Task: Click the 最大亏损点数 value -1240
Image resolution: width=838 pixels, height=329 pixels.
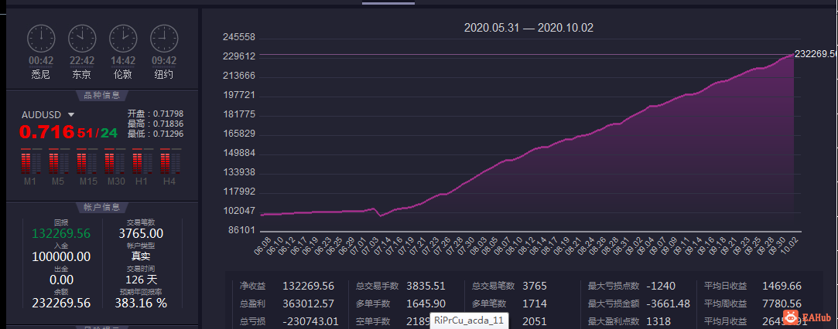Action: pos(661,286)
